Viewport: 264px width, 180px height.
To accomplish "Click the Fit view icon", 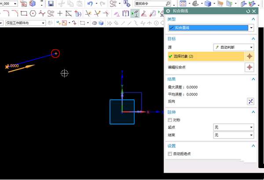I will click(182, 4).
